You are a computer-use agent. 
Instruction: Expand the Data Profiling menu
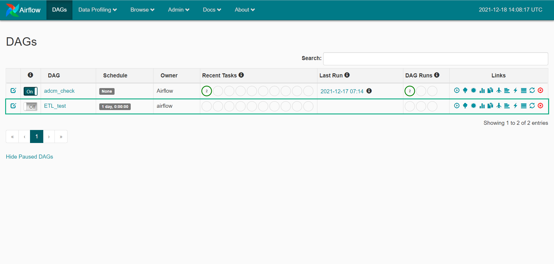98,10
